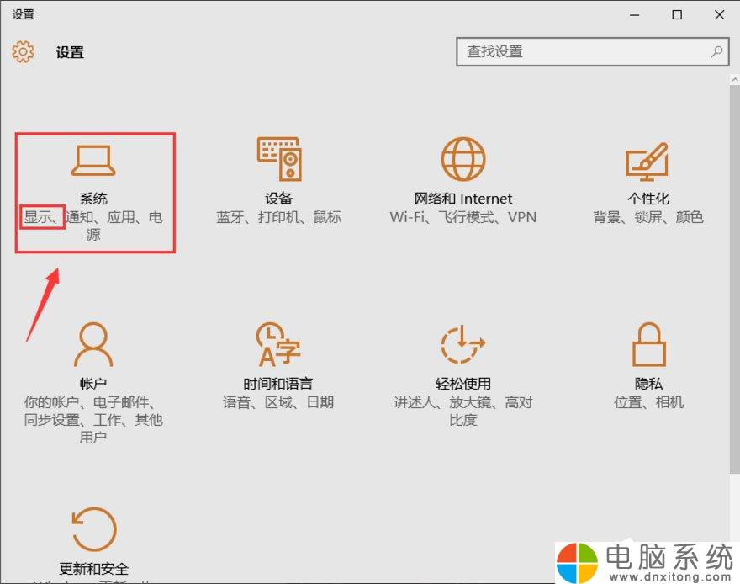
Task: Open the Privacy (隐私) lock icon
Action: (649, 344)
